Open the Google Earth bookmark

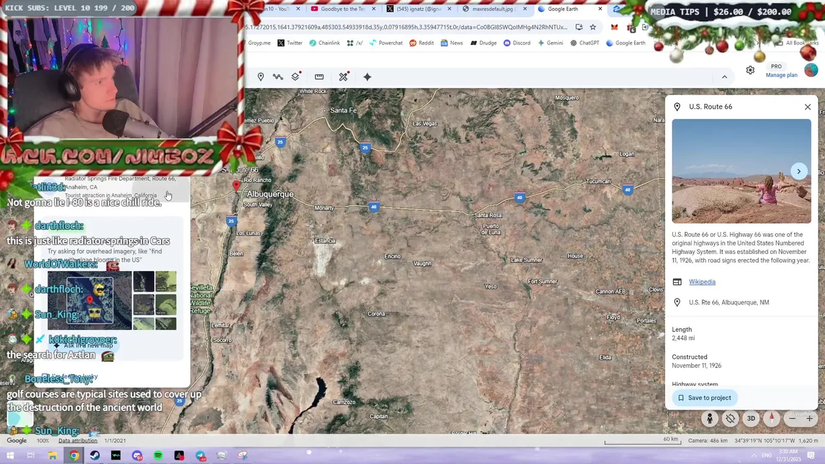625,43
